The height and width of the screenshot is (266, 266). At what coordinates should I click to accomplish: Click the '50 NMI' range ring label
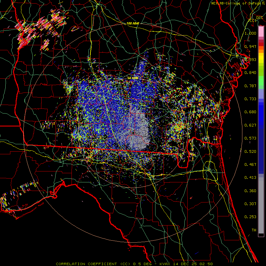pos(133,78)
